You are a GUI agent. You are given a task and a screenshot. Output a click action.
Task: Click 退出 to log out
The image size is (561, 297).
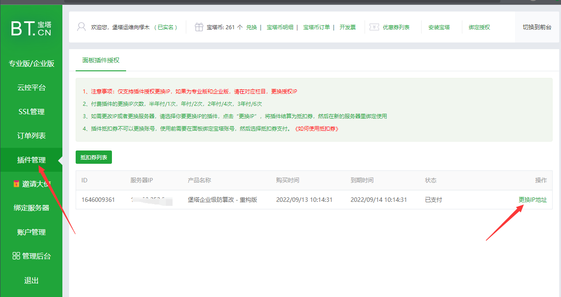point(31,280)
